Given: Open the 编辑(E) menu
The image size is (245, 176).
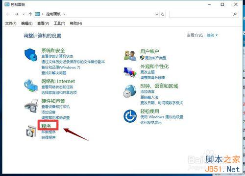Looking at the screenshot, I should coord(27,23).
